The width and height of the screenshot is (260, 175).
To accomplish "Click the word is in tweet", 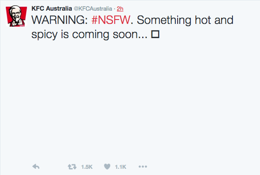I will coord(65,35).
